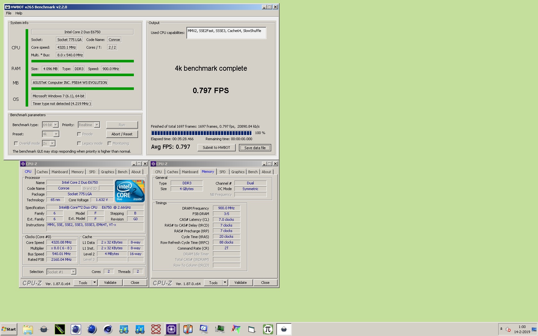
Task: Launch Cinema 4D sphere icon in taskbar
Action: coord(108,329)
